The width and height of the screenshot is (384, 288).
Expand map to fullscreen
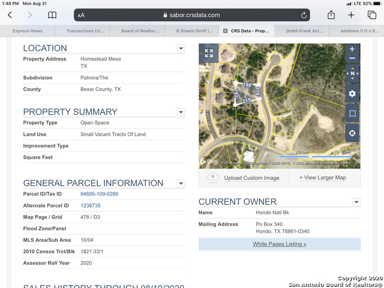[209, 53]
